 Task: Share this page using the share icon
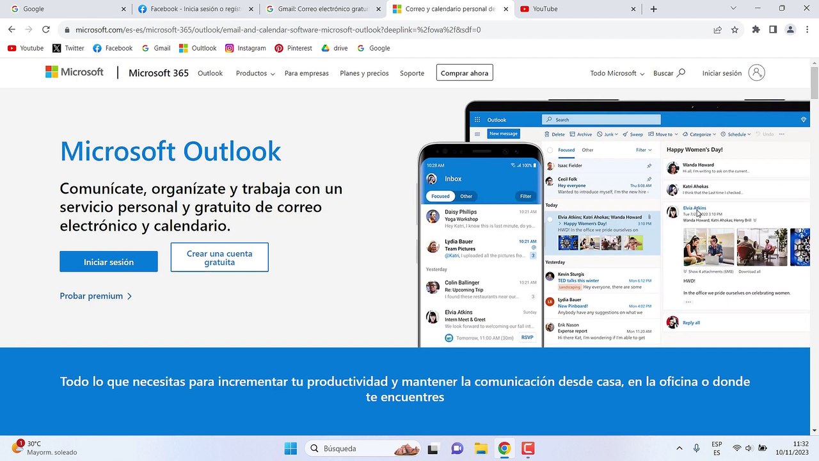point(718,29)
